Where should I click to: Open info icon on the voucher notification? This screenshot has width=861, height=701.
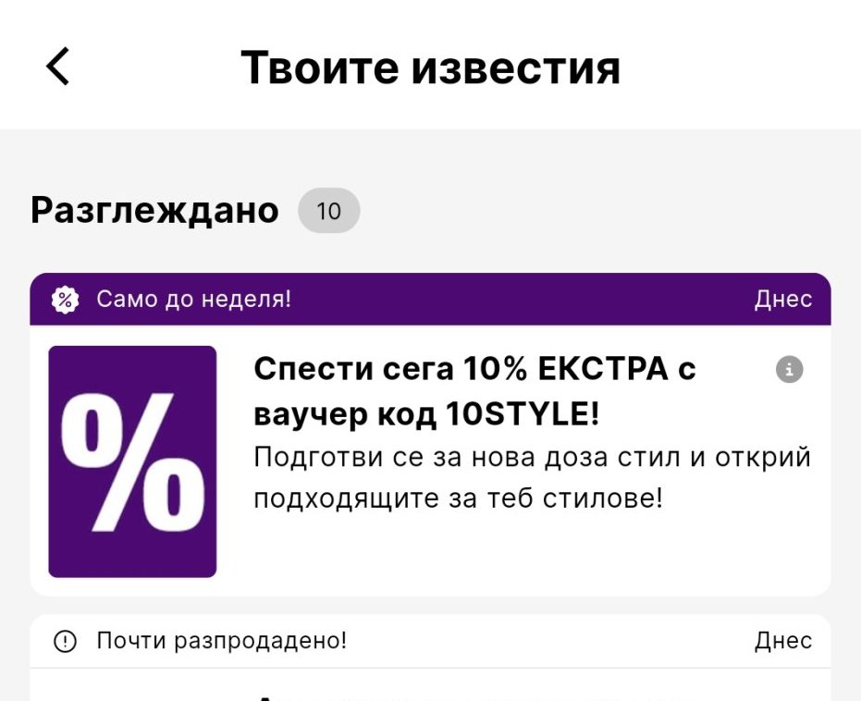(x=789, y=370)
